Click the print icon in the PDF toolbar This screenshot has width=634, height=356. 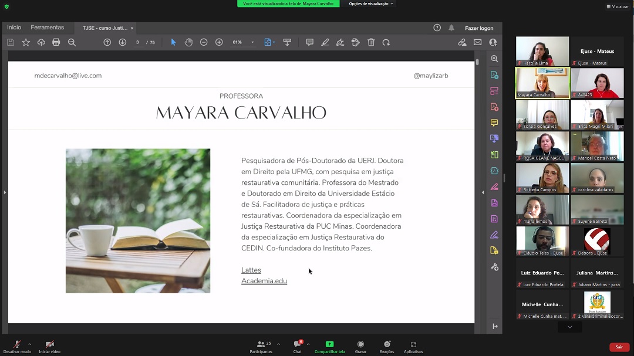(x=56, y=42)
